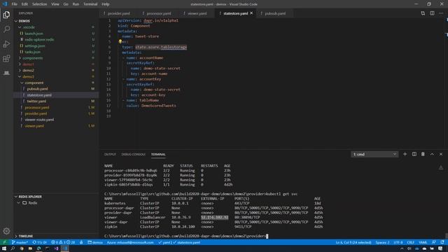Image resolution: width=448 pixels, height=252 pixels.
Task: Show hidden system tray icons
Action: [x=402, y=249]
